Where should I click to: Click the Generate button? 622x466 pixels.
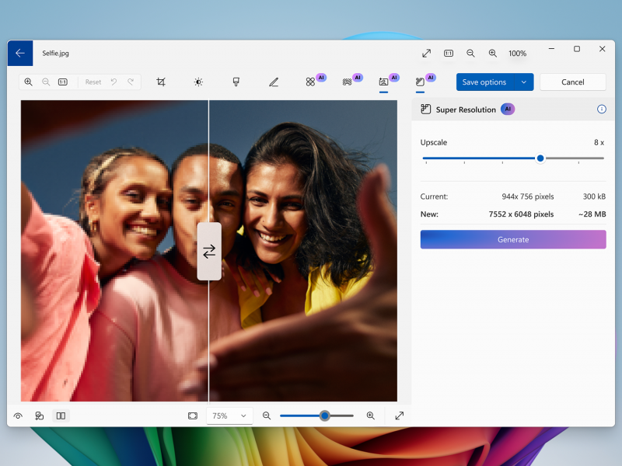click(x=513, y=240)
